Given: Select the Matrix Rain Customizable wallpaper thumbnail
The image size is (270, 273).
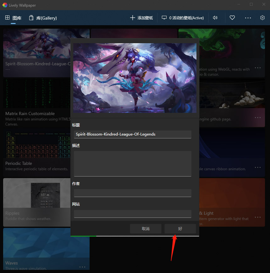Looking at the screenshot, I should pos(37,93).
